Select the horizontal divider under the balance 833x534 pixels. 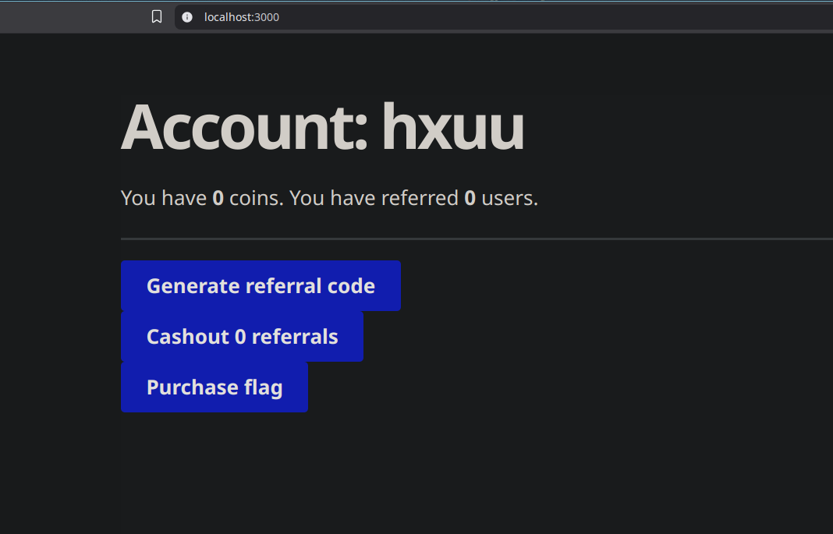pyautogui.click(x=476, y=237)
